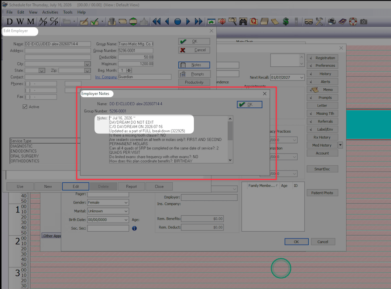The image size is (391, 289).
Task: Click the camera toolbar icon
Action: [364, 22]
